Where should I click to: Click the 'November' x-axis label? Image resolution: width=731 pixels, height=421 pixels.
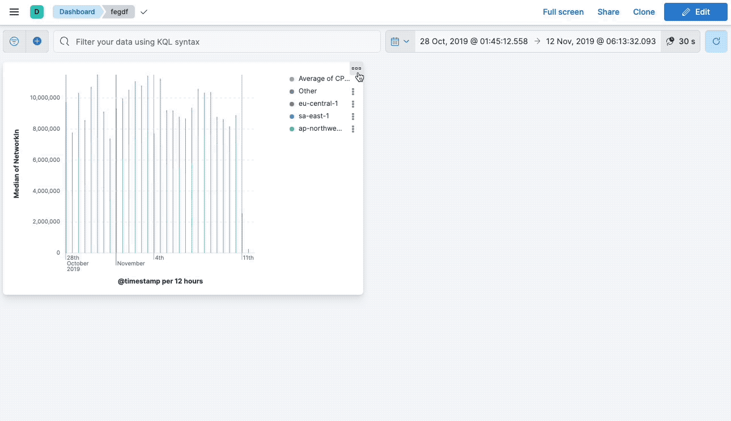[x=131, y=264]
